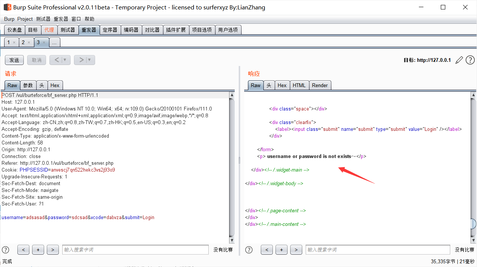Click the Content-Length: 58 header line
The height and width of the screenshot is (267, 477).
22,143
